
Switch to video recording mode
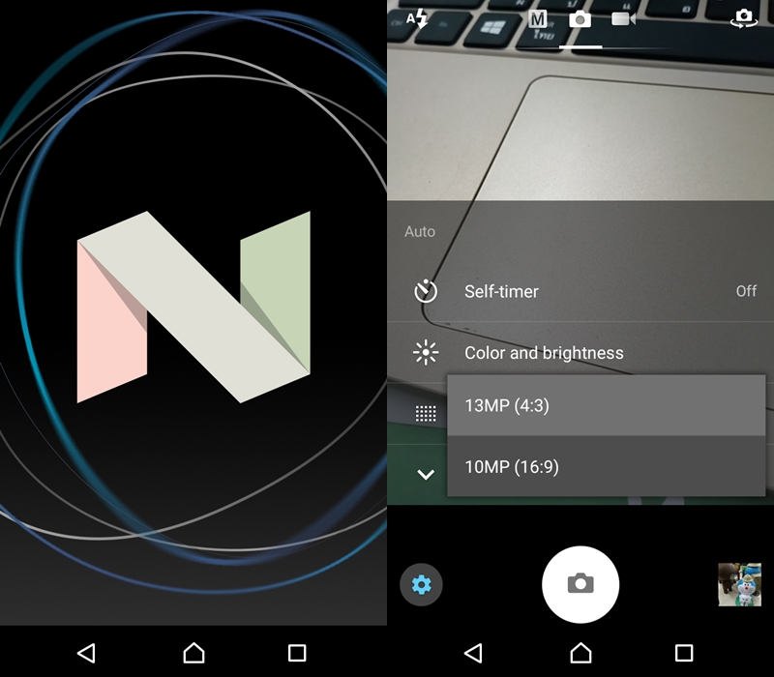pos(623,19)
